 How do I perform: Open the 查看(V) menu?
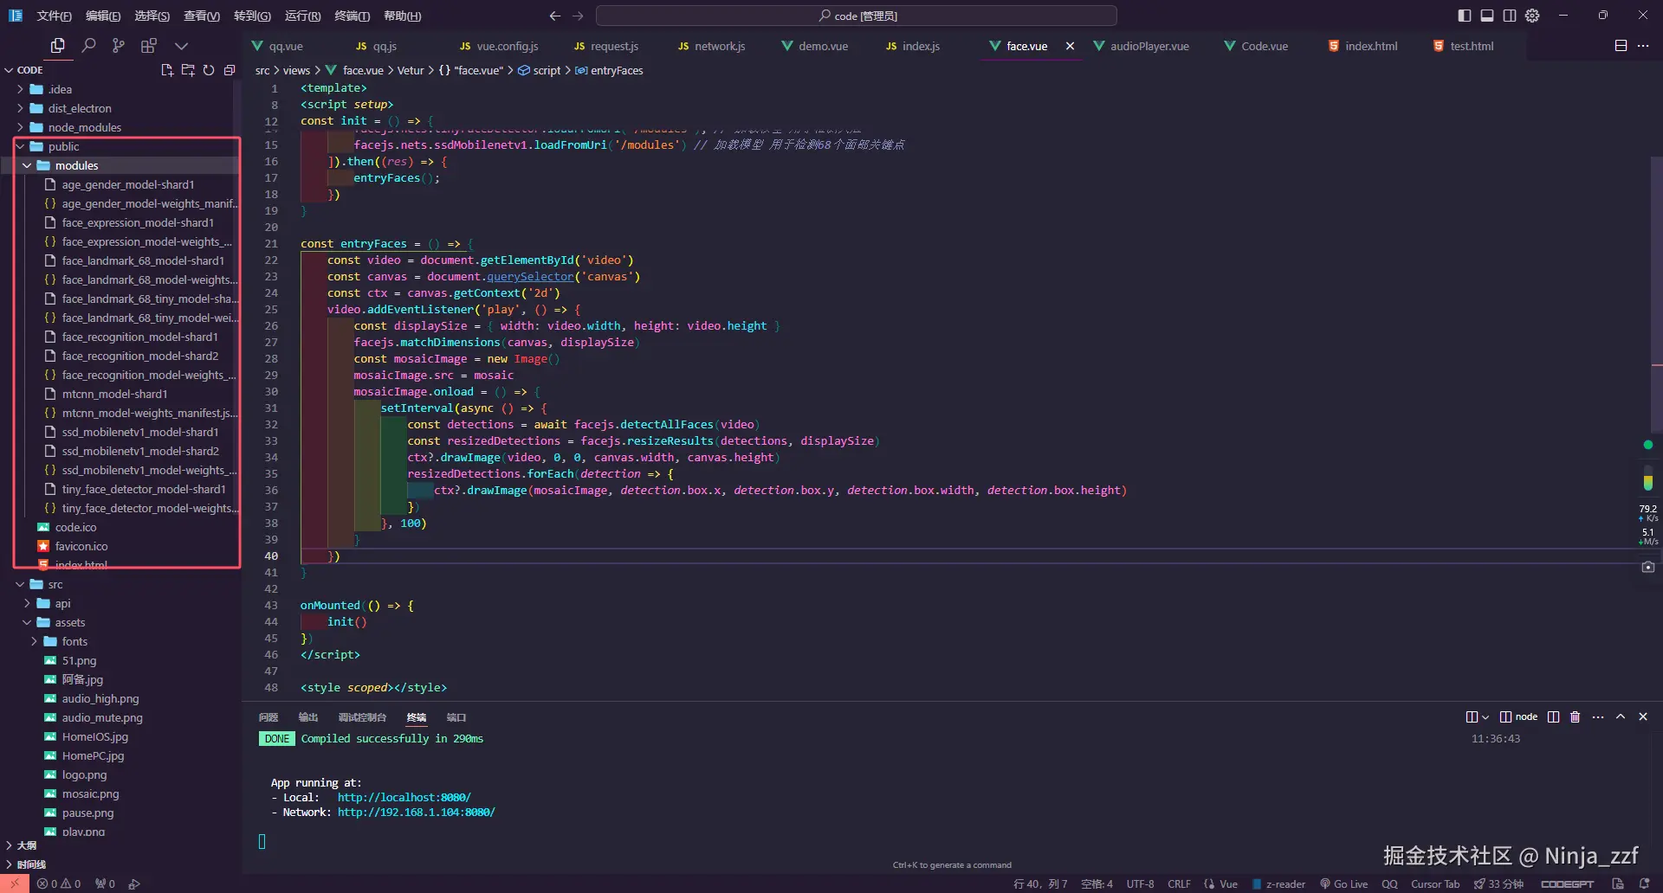pyautogui.click(x=202, y=16)
